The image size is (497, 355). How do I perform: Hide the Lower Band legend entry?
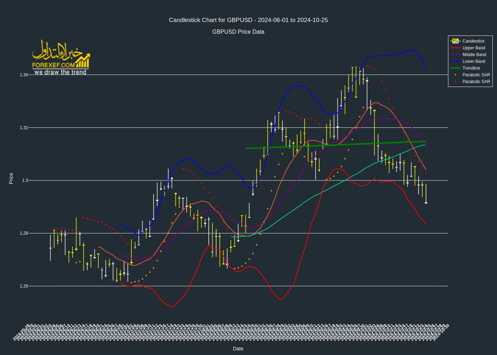pos(470,61)
